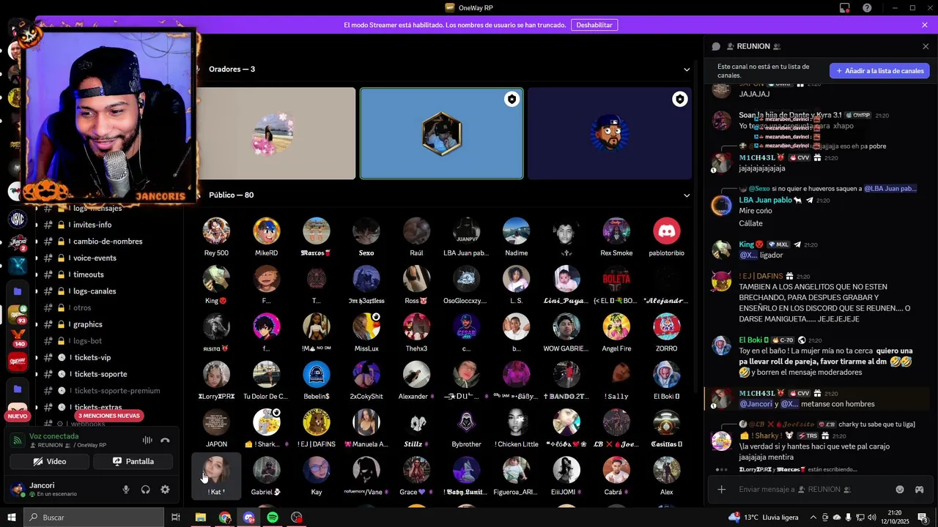Open Spotify from the taskbar
The width and height of the screenshot is (938, 527).
[x=273, y=517]
